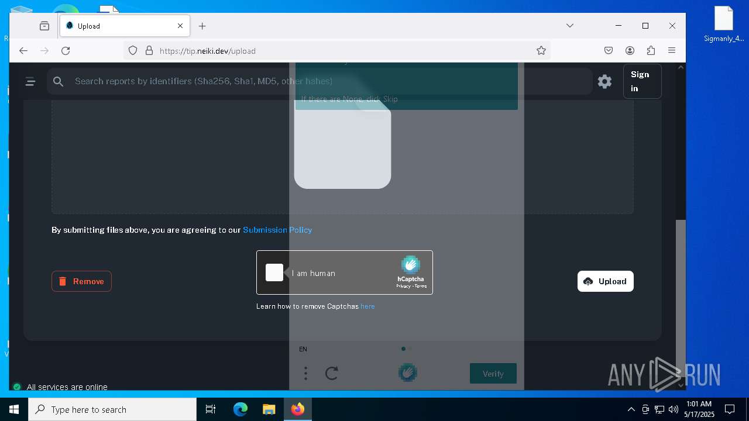Click the hCaptcha logo in challenge footer
749x421 pixels.
point(408,372)
